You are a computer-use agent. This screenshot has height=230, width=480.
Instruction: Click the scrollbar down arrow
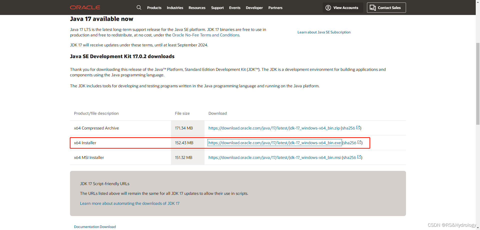pos(478,228)
